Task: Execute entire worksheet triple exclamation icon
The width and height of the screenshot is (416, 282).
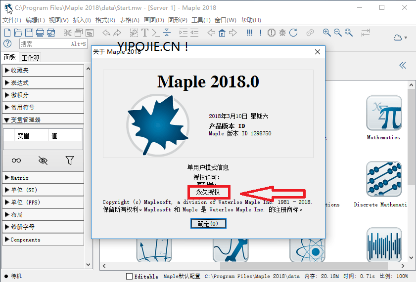Action: (250, 33)
